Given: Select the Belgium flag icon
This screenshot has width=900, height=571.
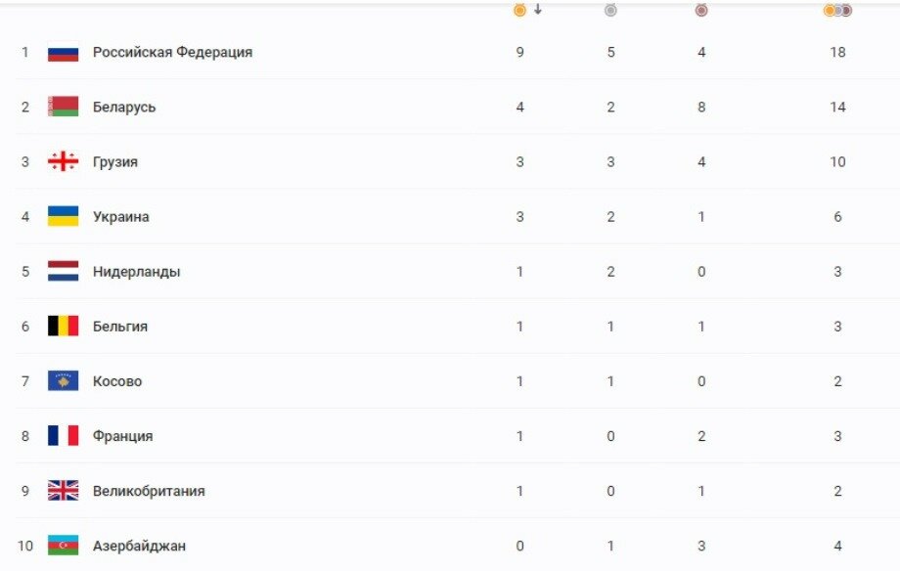Looking at the screenshot, I should [x=63, y=327].
